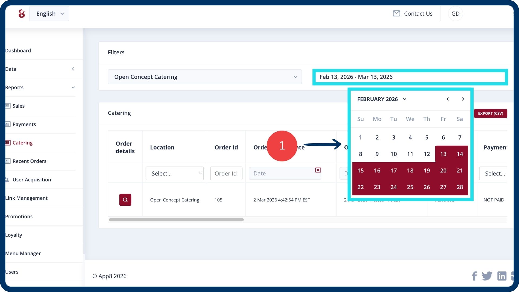Viewport: 519px width, 292px height.
Task: Open Payments report in sidebar
Action: pos(24,124)
